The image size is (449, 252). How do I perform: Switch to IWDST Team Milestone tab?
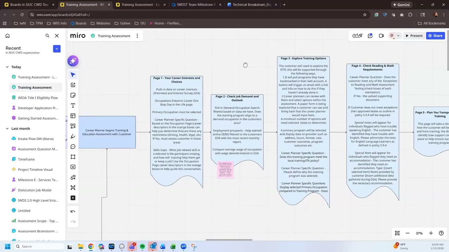[196, 5]
